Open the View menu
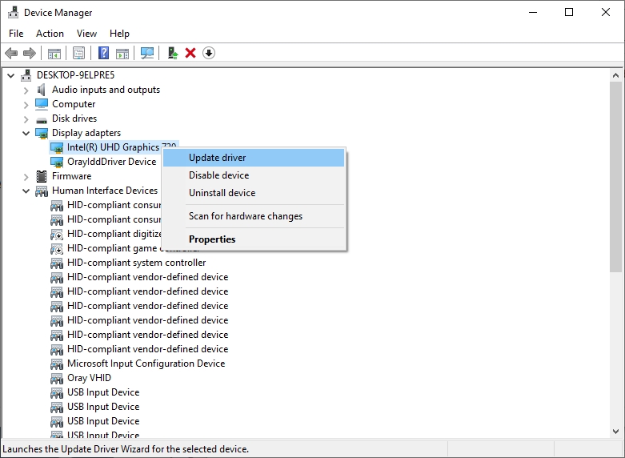The height and width of the screenshot is (458, 625). click(x=86, y=34)
